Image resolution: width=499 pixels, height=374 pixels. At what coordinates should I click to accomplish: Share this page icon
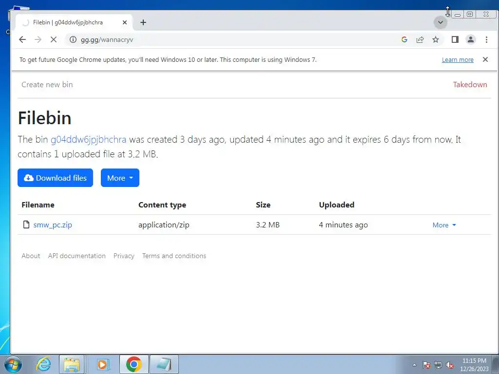pos(420,39)
